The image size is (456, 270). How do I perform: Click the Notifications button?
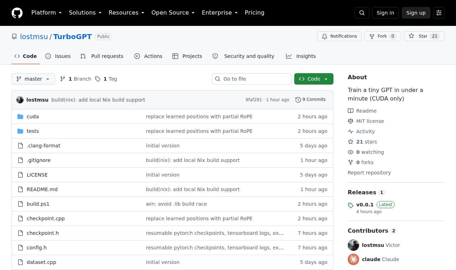[339, 36]
